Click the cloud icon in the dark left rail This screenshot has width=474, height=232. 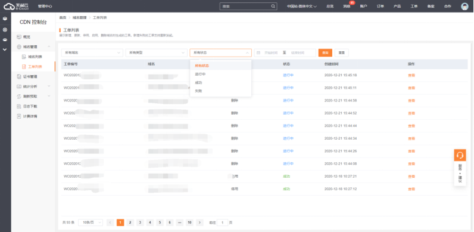coord(5,40)
